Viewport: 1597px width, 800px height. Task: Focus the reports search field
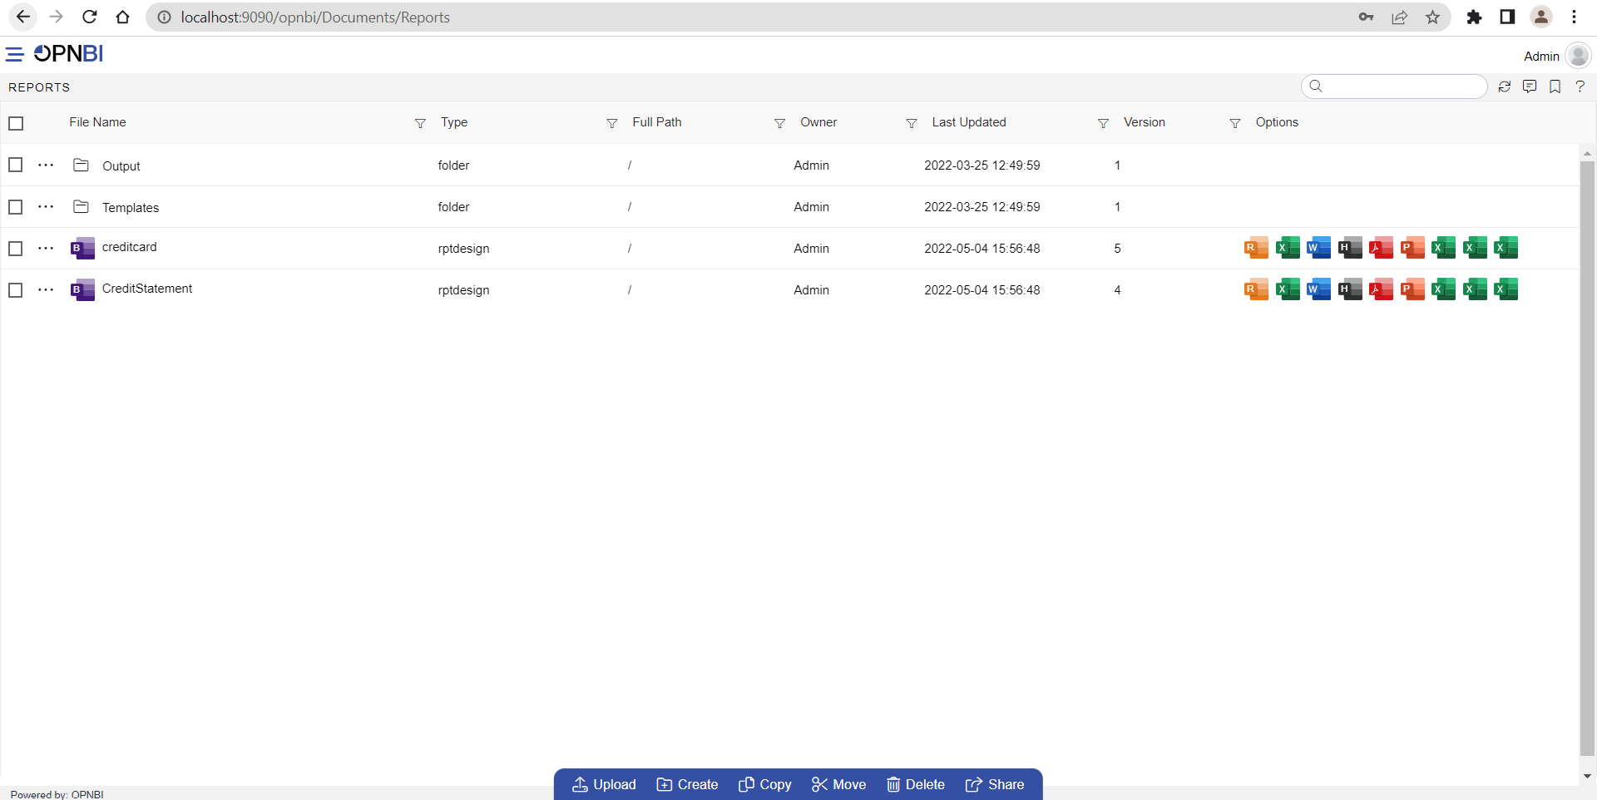pyautogui.click(x=1394, y=86)
